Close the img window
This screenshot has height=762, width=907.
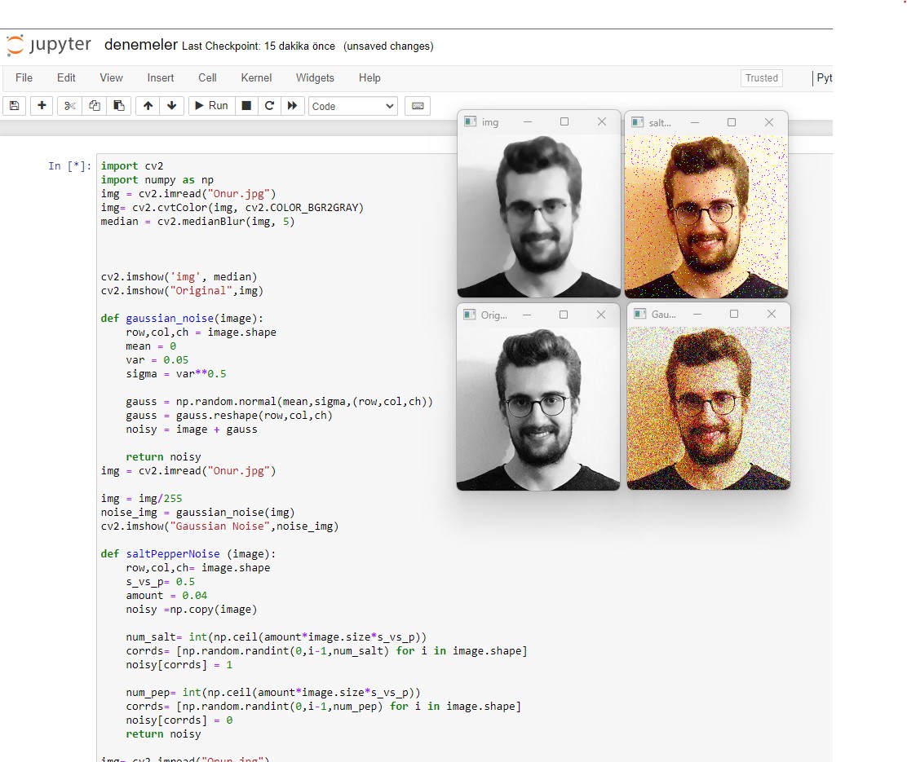(x=602, y=121)
